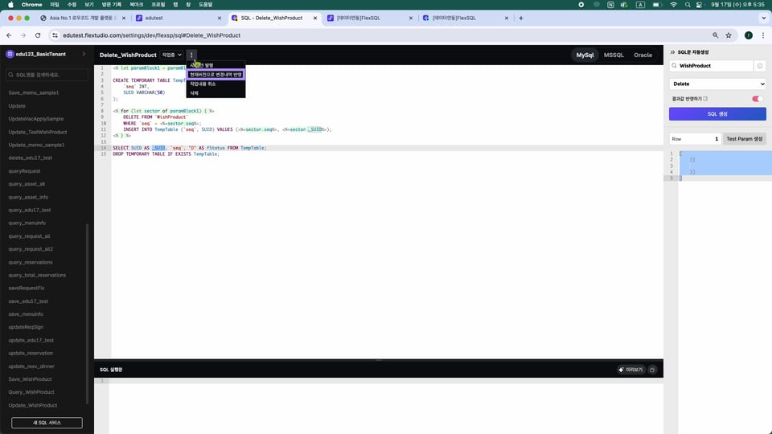Click the info icon beside the WishProduct field

pyautogui.click(x=760, y=66)
